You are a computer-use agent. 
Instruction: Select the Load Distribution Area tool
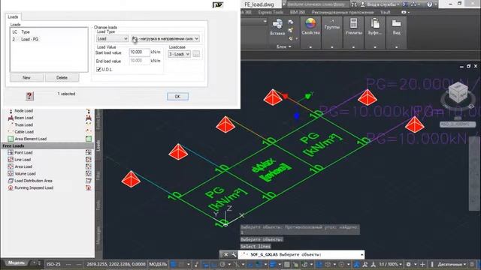[33, 181]
